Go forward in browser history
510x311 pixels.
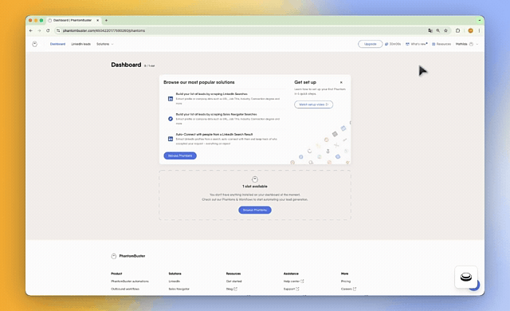pos(39,30)
